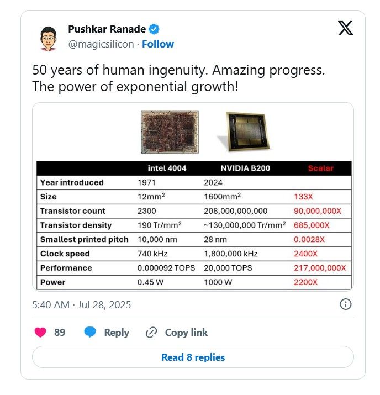
Task: Click the Reply text button
Action: tap(117, 333)
